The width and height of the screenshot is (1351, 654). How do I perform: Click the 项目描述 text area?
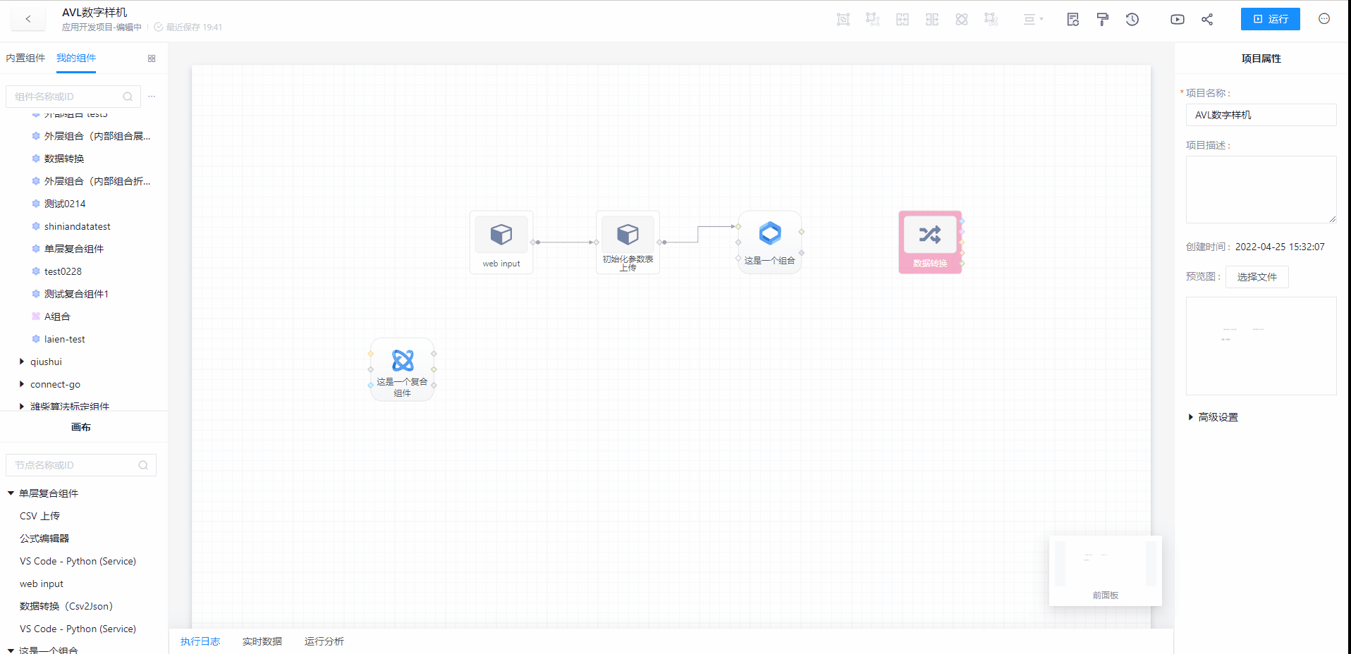coord(1261,189)
